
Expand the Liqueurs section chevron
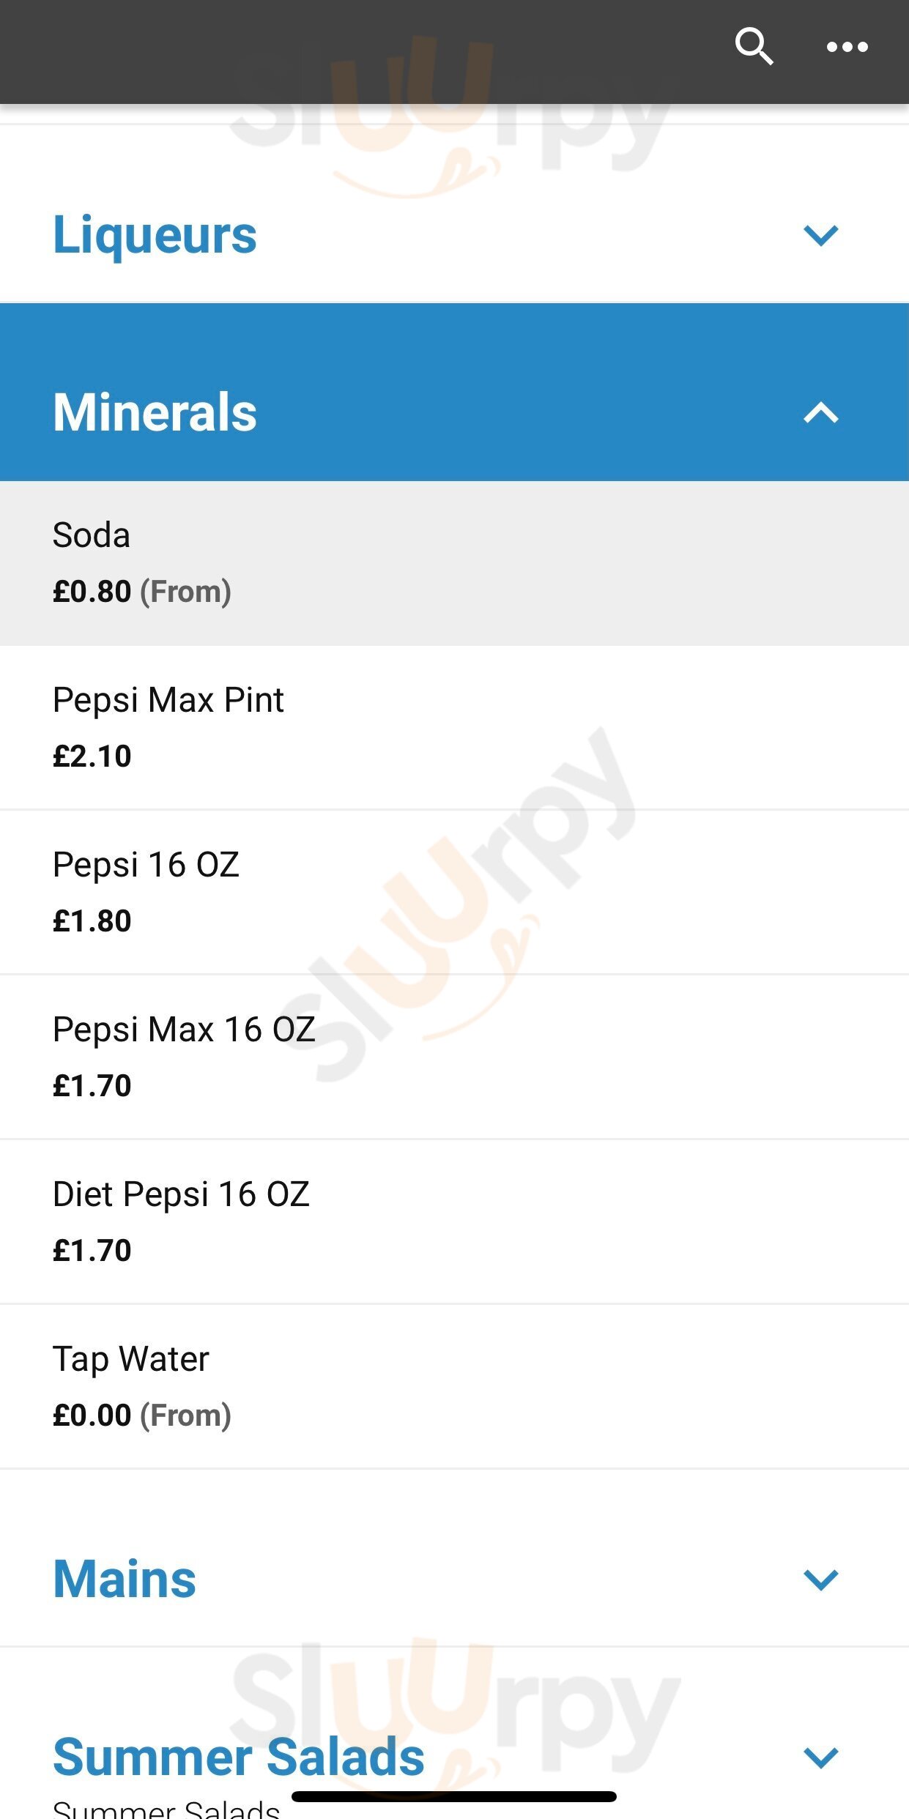pos(820,235)
